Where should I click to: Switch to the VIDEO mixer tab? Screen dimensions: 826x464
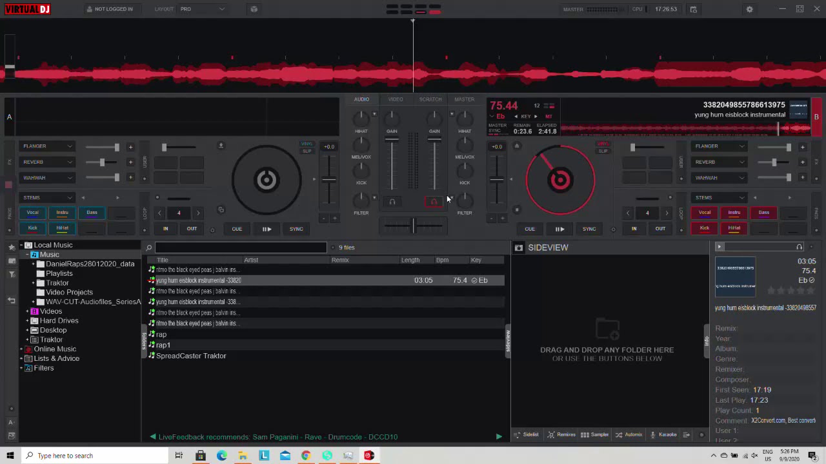[396, 99]
